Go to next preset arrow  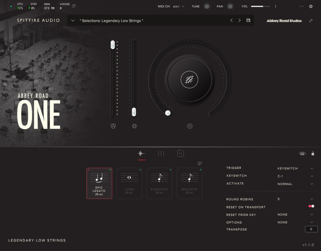click(239, 20)
